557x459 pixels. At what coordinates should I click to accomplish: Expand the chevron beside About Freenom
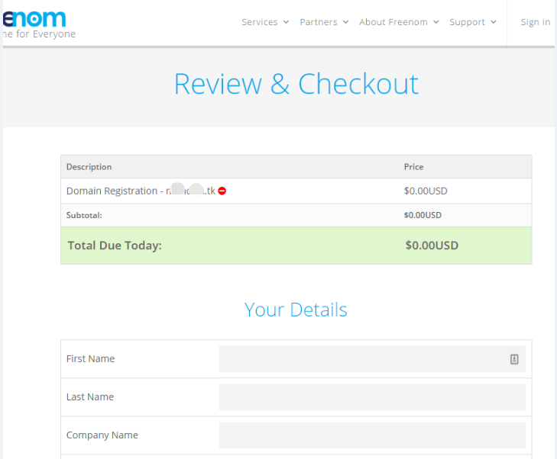click(x=436, y=22)
